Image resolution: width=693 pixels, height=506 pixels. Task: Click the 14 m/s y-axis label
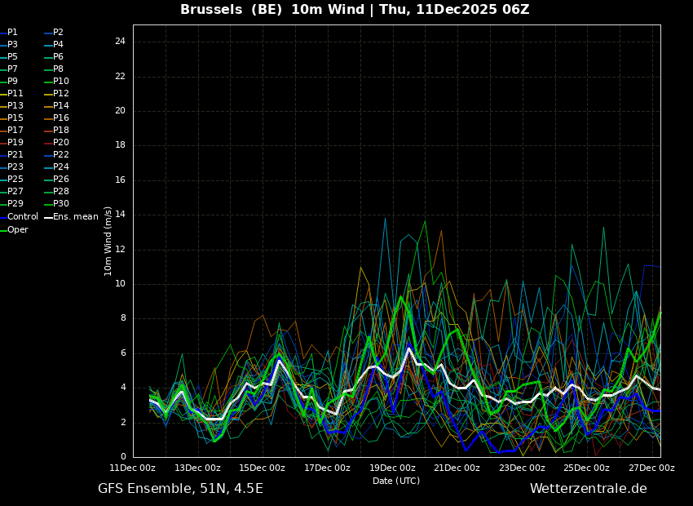[120, 215]
